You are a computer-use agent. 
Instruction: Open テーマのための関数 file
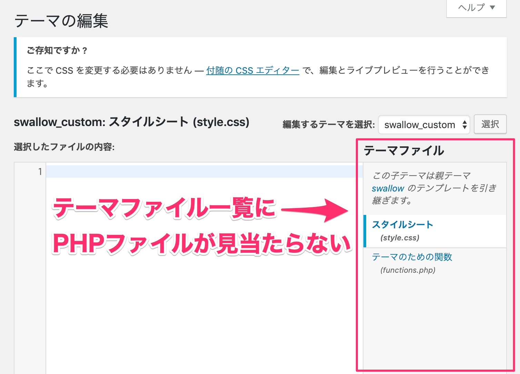(x=412, y=257)
